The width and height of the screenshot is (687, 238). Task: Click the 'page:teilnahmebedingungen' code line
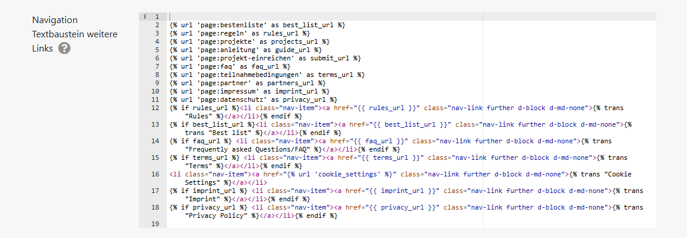267,75
